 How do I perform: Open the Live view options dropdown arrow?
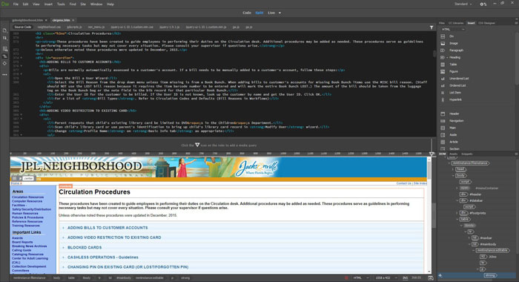[x=280, y=13]
